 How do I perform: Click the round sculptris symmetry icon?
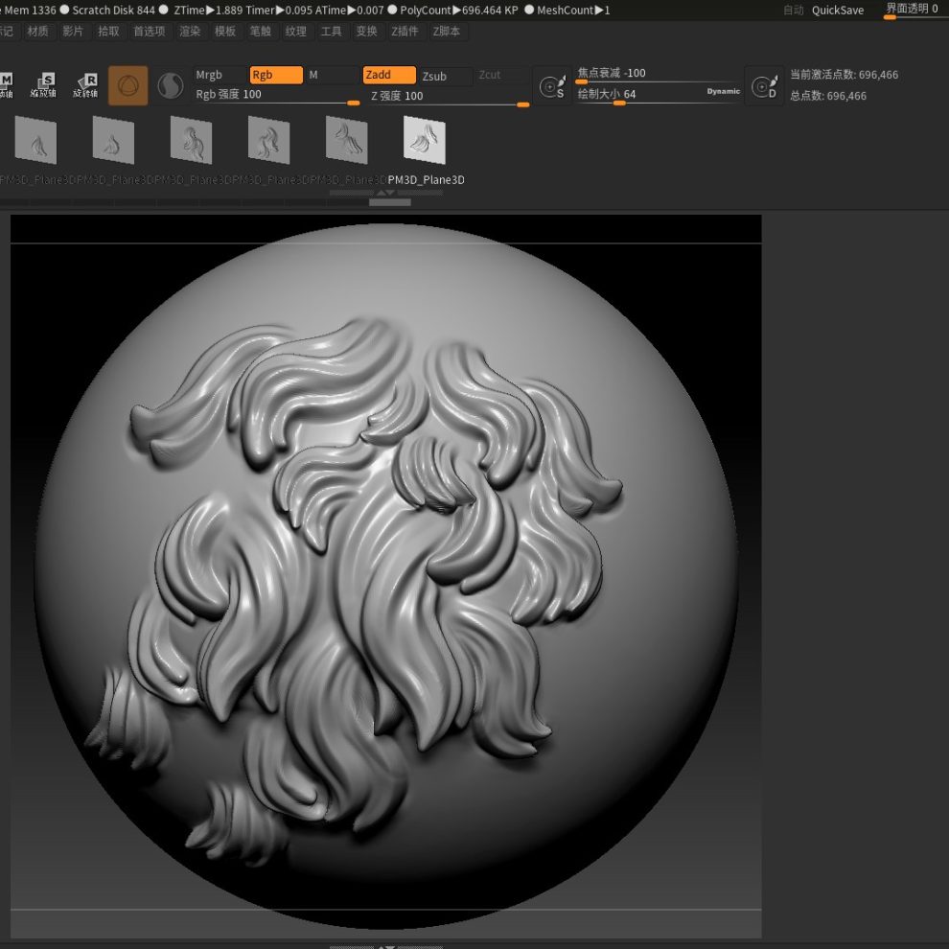pyautogui.click(x=170, y=86)
